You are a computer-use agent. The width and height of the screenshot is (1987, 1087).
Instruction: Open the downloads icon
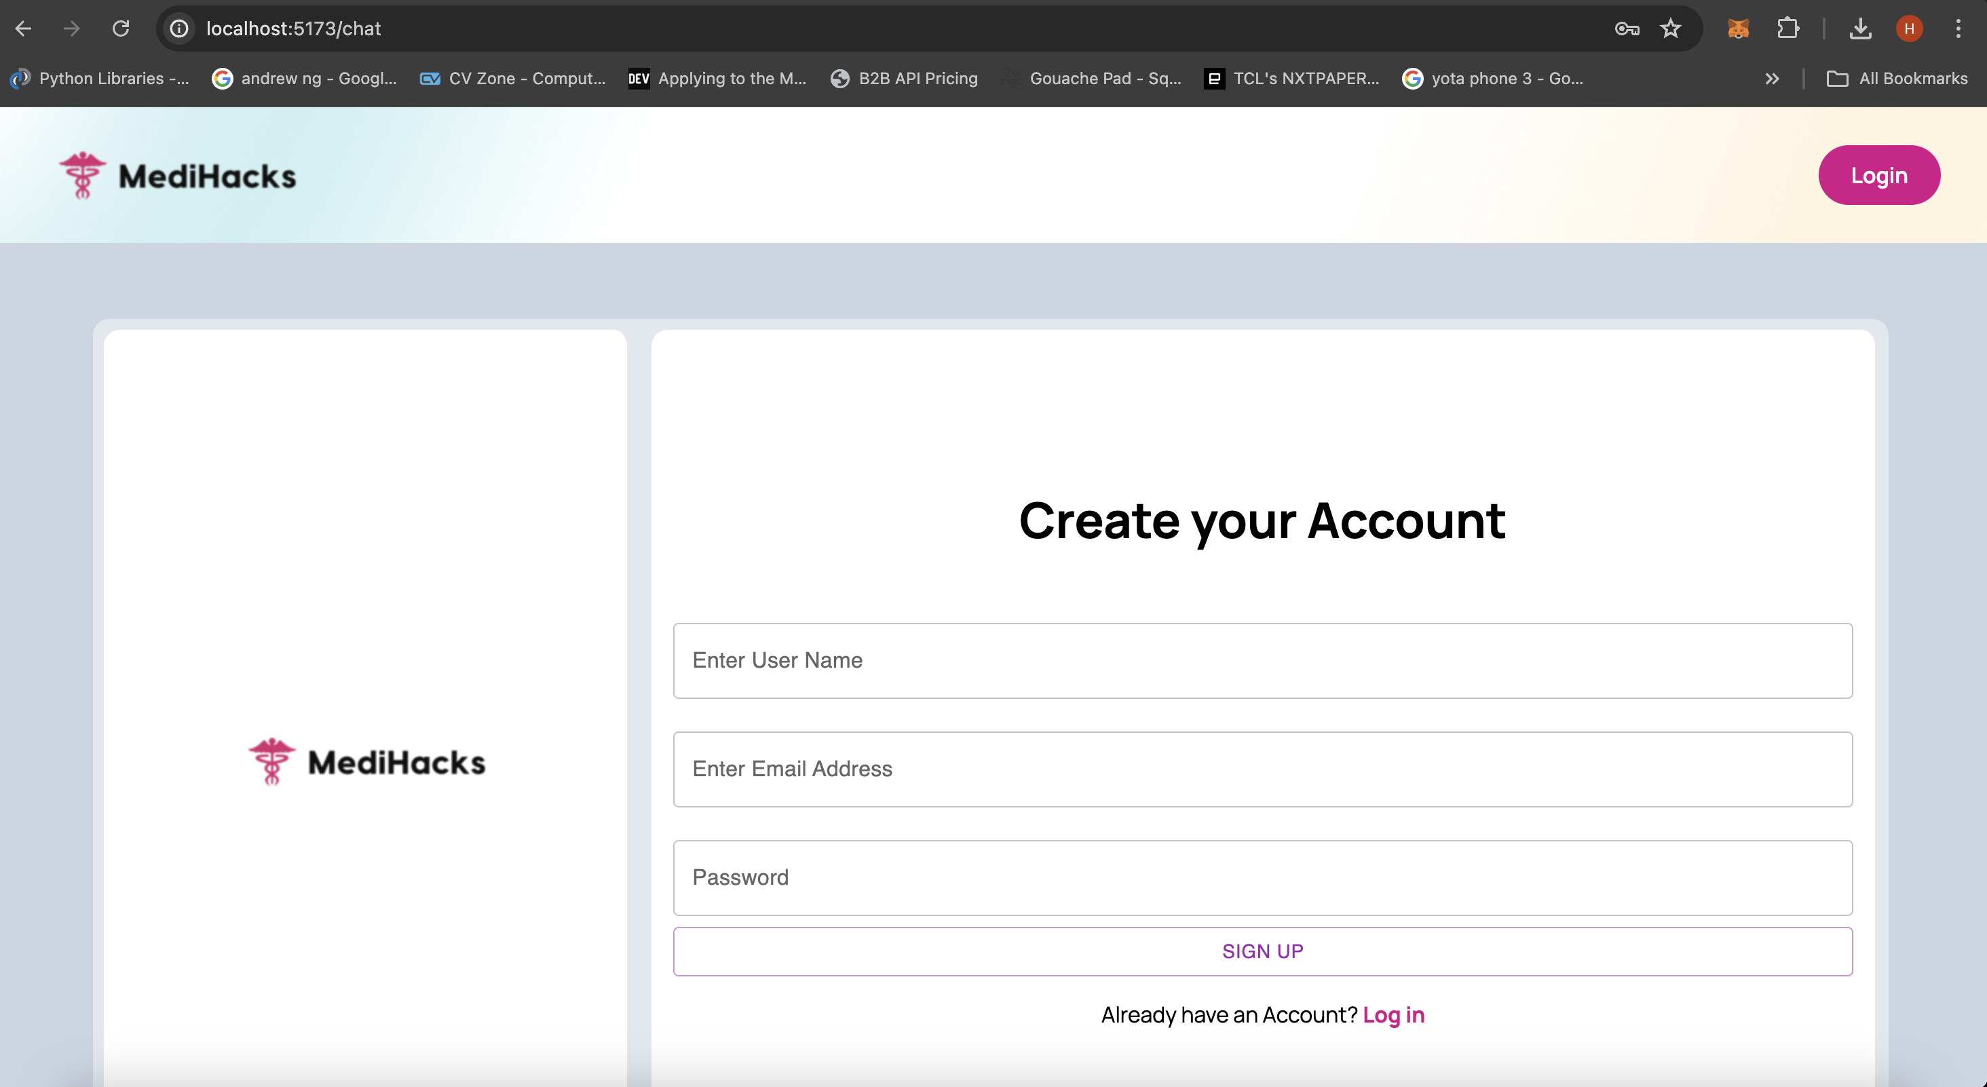click(1859, 28)
